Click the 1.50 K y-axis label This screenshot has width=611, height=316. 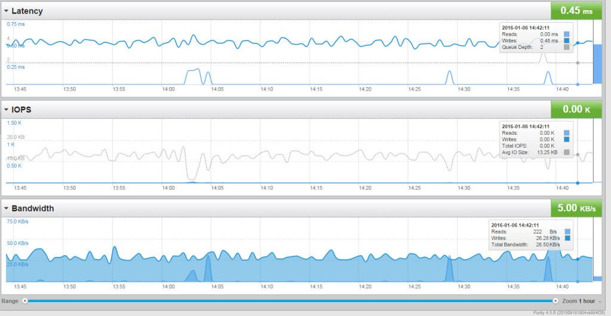[14, 123]
